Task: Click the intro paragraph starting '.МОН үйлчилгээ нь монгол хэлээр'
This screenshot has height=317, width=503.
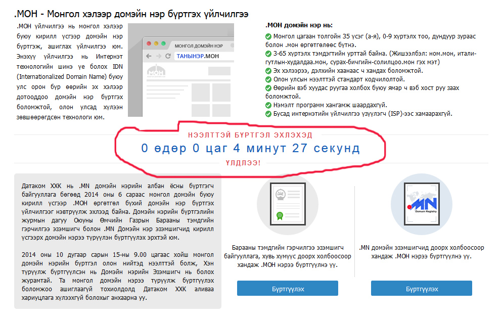Action: click(x=70, y=72)
